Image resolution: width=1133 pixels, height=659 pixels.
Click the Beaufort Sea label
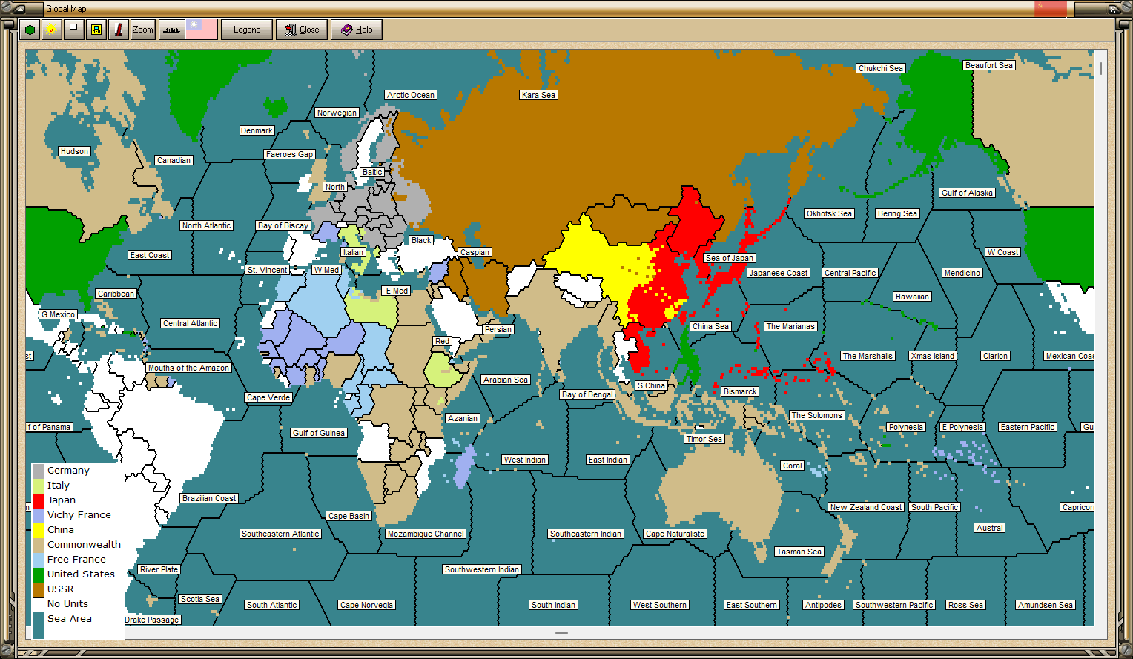click(989, 65)
